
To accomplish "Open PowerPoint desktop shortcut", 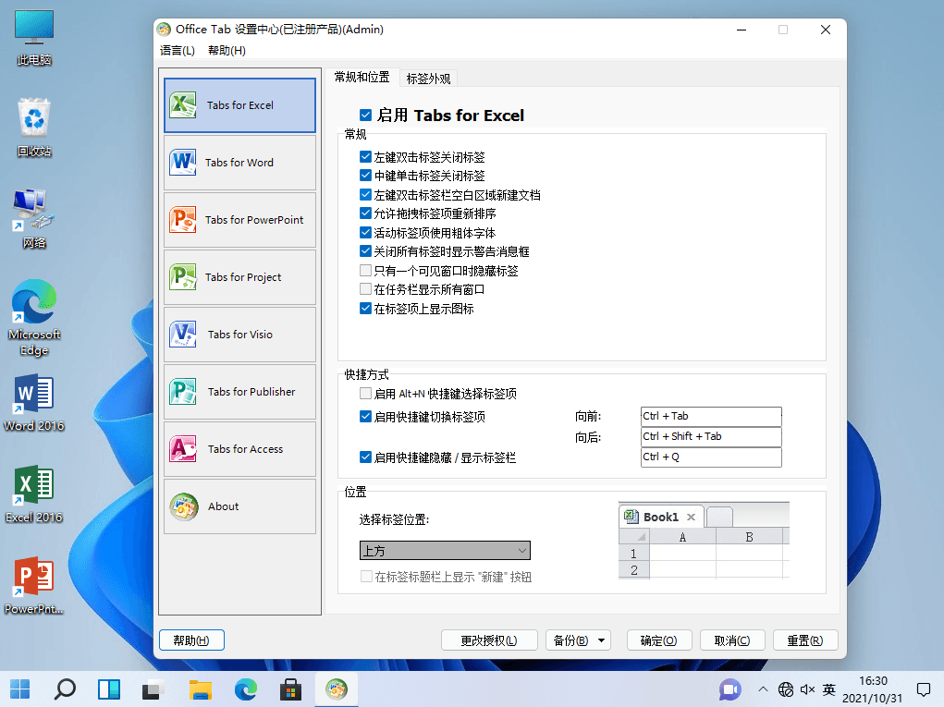I will click(34, 585).
